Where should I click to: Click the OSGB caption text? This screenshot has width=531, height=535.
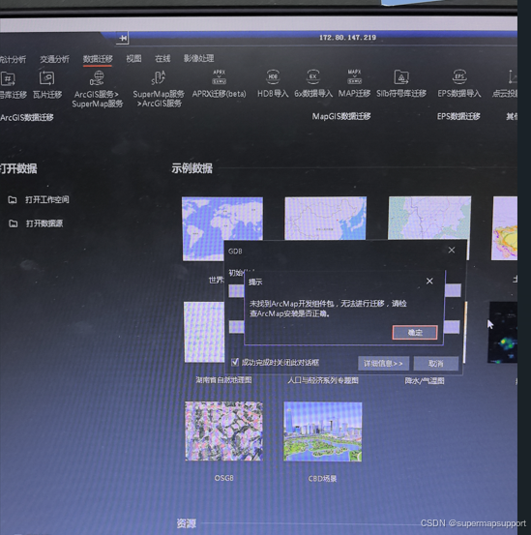(x=224, y=478)
